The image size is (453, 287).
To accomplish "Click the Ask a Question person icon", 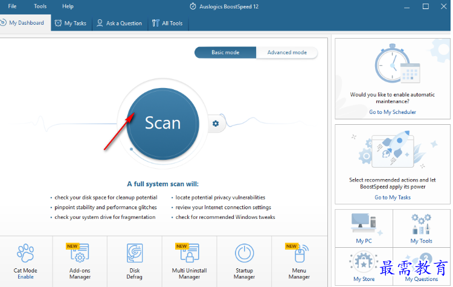I will click(x=100, y=23).
